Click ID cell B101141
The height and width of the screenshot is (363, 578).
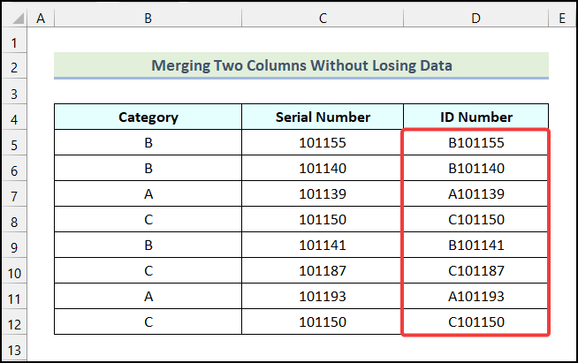[475, 246]
